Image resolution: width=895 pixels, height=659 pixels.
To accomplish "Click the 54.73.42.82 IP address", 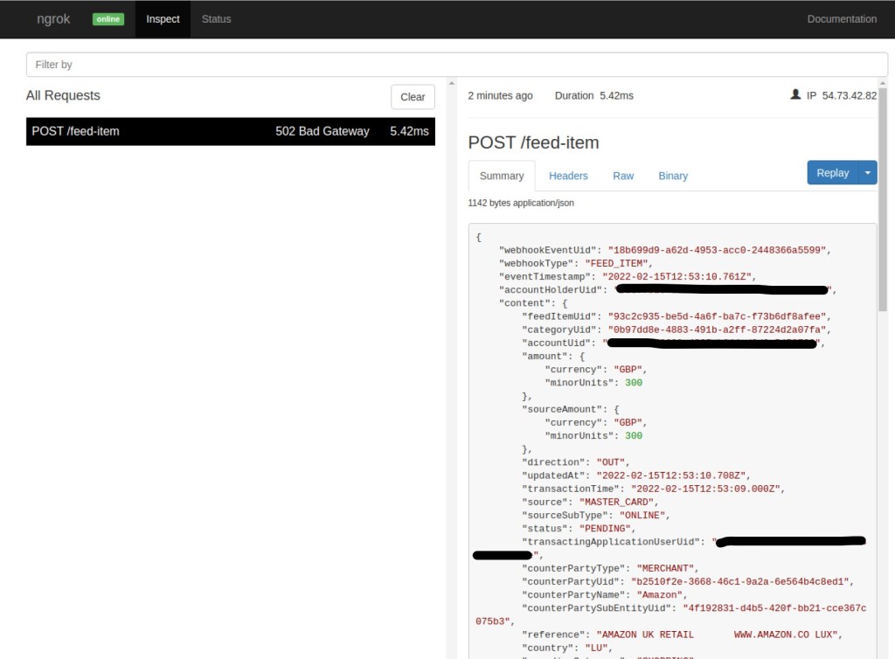I will (849, 95).
